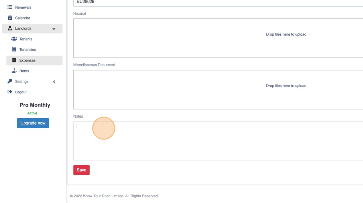Go to the Tenants page
The image size is (363, 203).
(26, 39)
